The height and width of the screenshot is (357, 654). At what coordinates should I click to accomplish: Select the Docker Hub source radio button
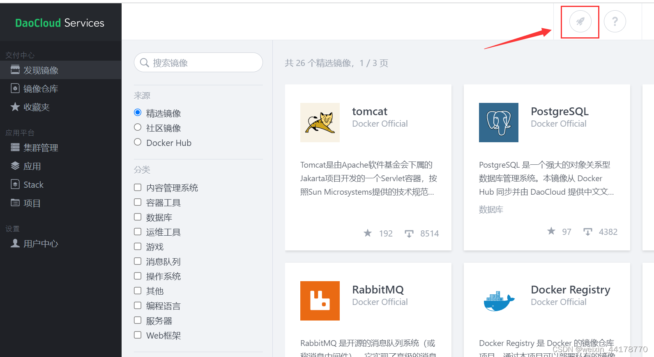pyautogui.click(x=138, y=142)
